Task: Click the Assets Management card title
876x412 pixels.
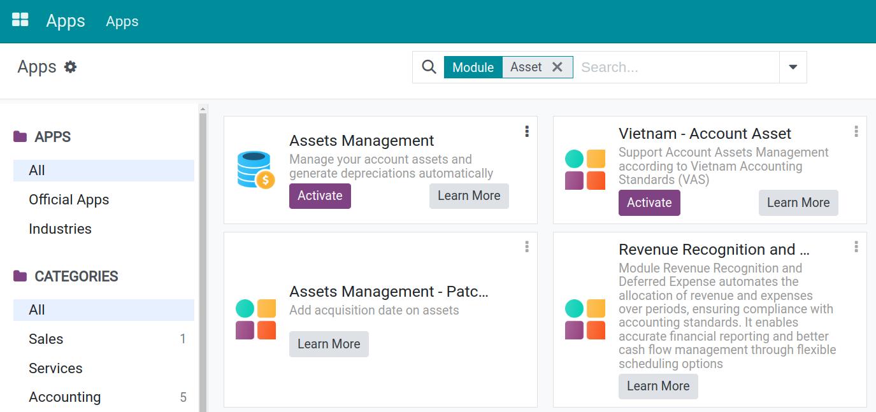Action: [361, 141]
